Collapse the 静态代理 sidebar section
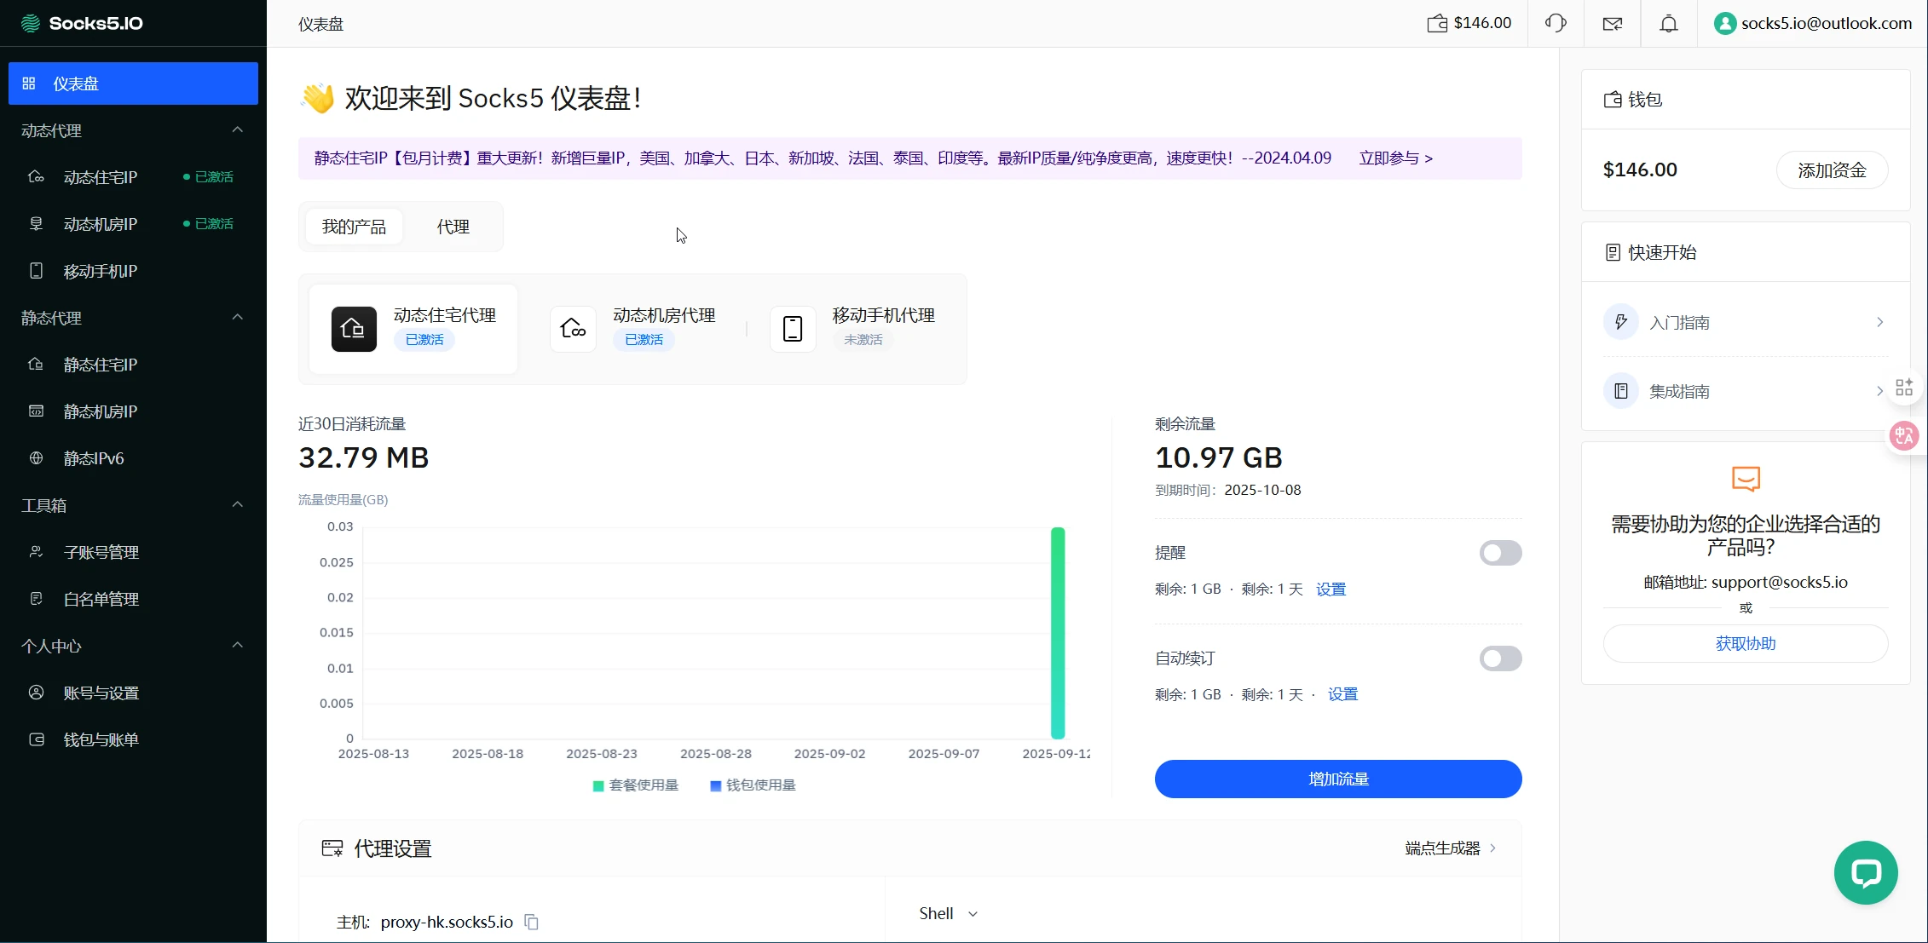 click(238, 318)
